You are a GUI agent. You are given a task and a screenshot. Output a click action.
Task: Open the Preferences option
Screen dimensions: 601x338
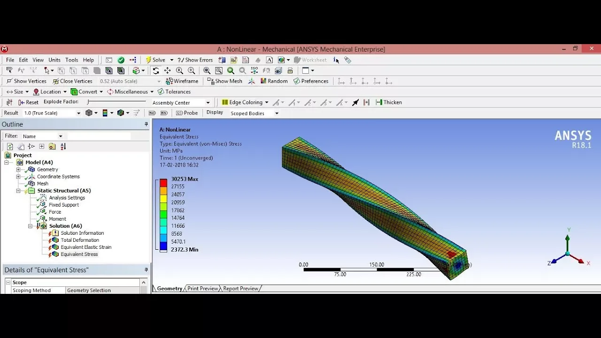(x=311, y=81)
